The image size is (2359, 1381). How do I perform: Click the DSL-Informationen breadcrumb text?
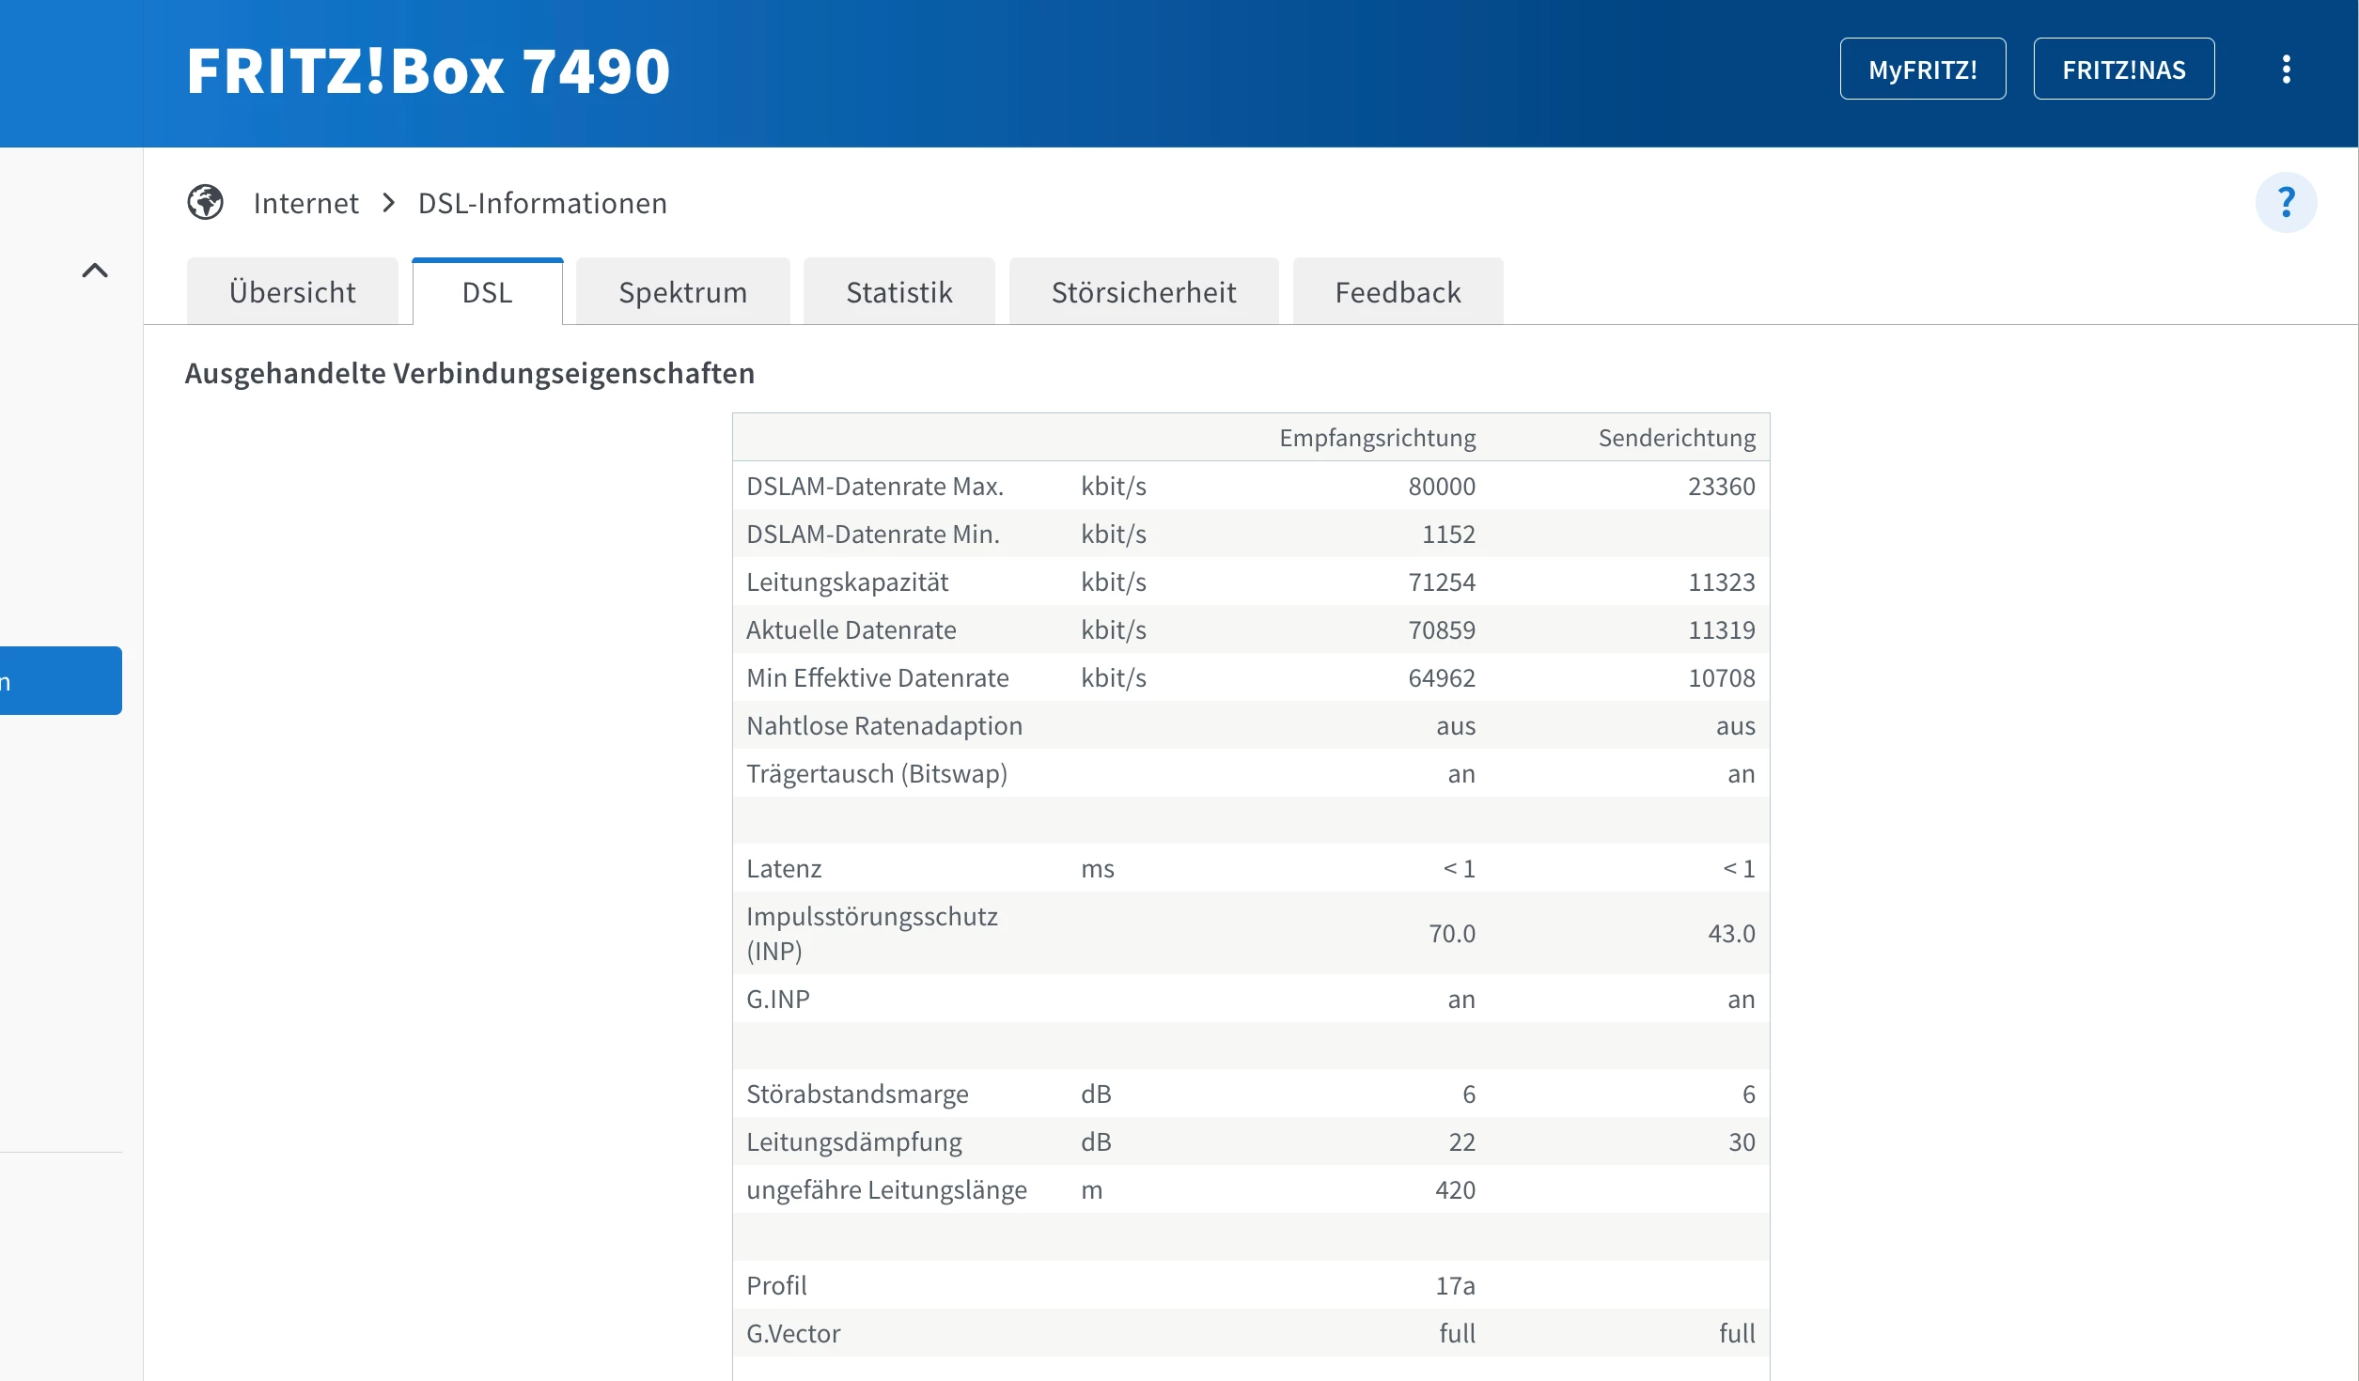point(542,203)
